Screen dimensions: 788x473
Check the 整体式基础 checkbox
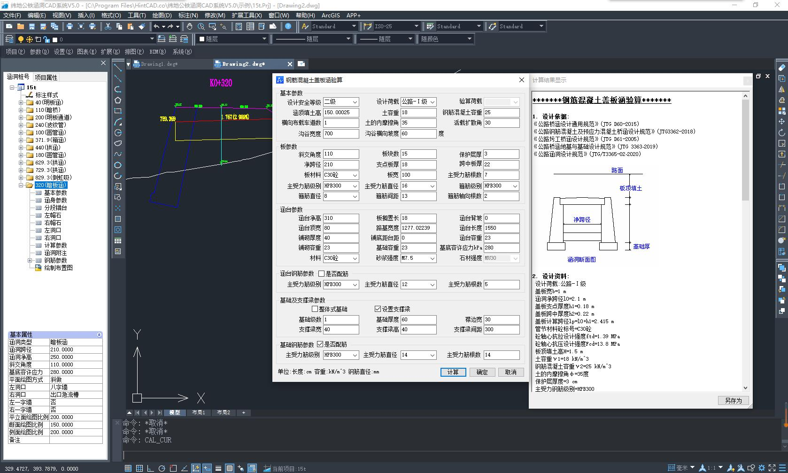tap(315, 309)
